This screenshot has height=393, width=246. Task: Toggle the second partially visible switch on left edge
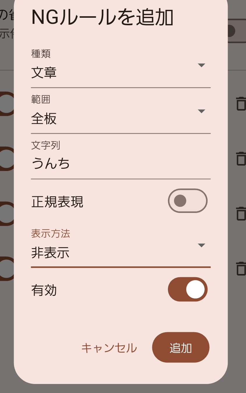[7, 159]
